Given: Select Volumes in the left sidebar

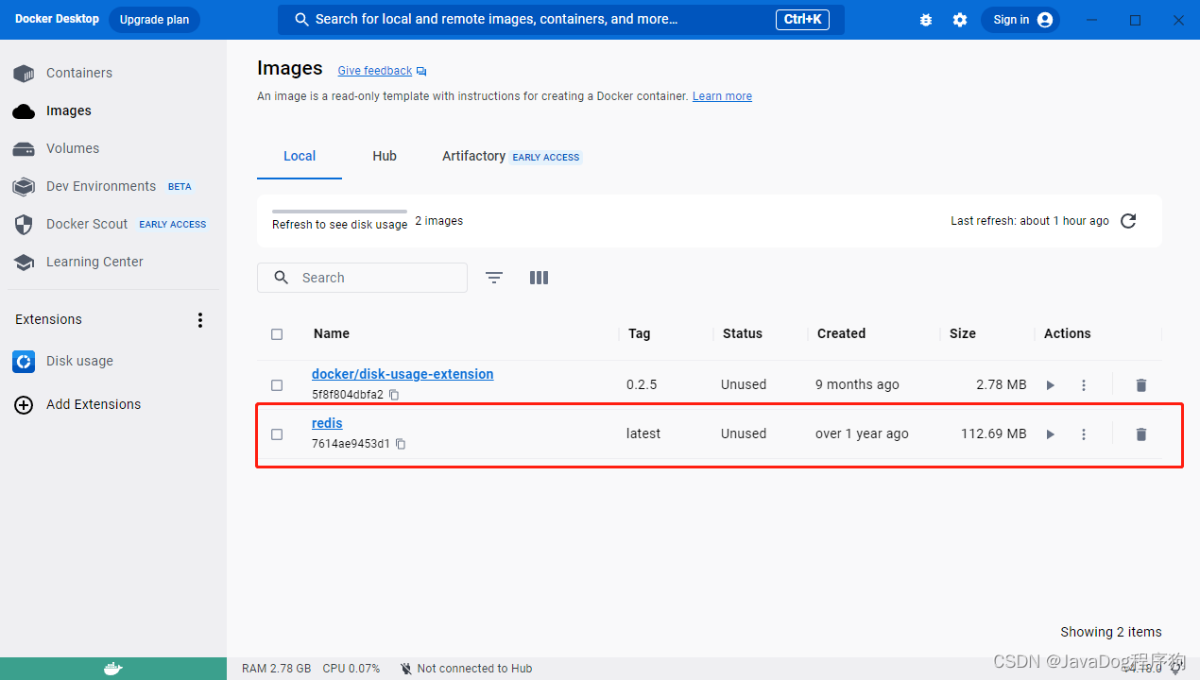Looking at the screenshot, I should [71, 148].
